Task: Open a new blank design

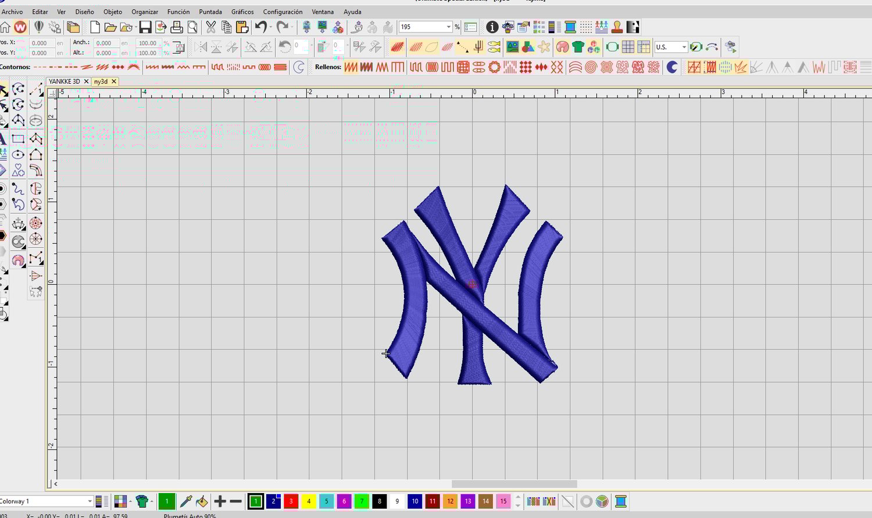Action: click(x=95, y=27)
